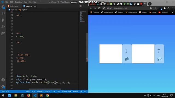Viewport: 175px width, 98px height.
Task: Open the Source Control view
Action: [x=3, y=20]
